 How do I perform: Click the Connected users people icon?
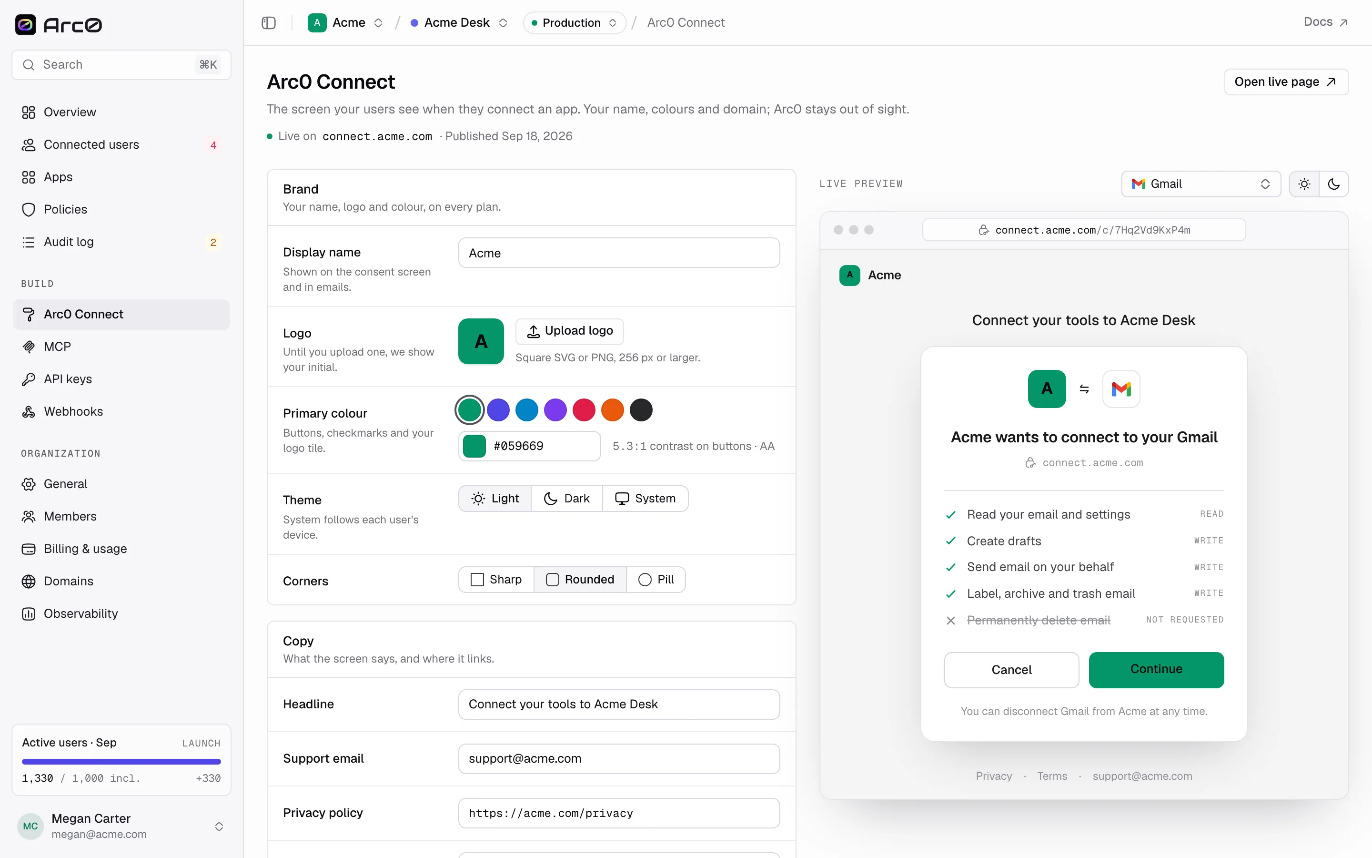[x=29, y=145]
